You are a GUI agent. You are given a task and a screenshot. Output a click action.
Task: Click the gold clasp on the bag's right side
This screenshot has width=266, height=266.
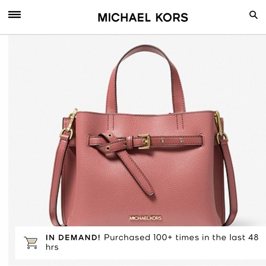220,127
